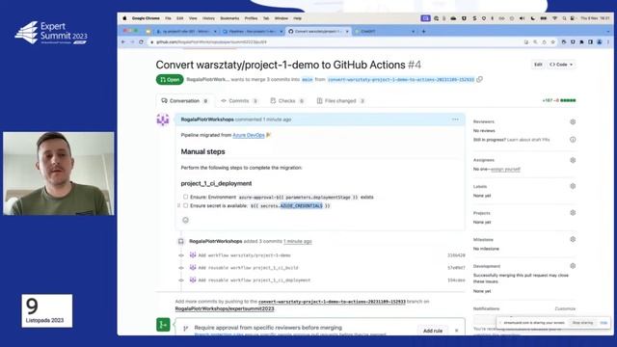Open commit Add workflow warsztaty/project-1-demo
The width and height of the screenshot is (617, 347).
pos(244,255)
